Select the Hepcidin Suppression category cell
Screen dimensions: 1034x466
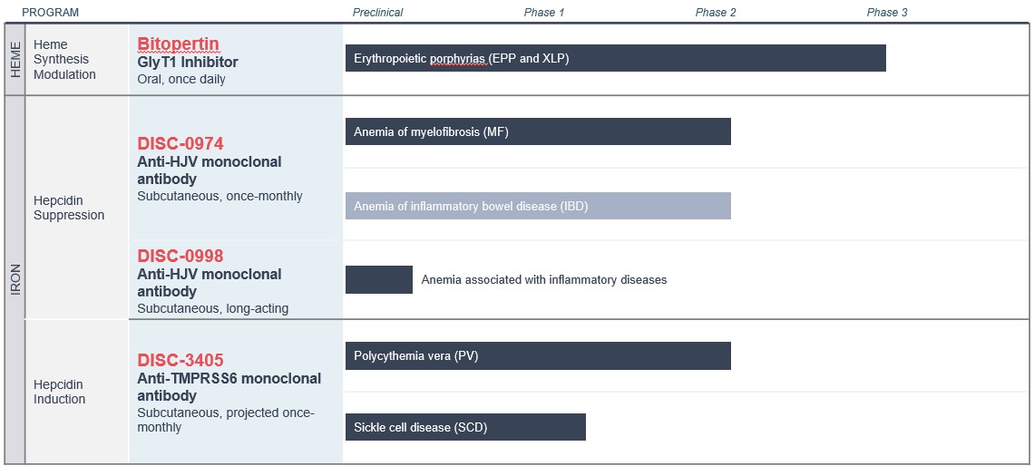click(x=69, y=208)
